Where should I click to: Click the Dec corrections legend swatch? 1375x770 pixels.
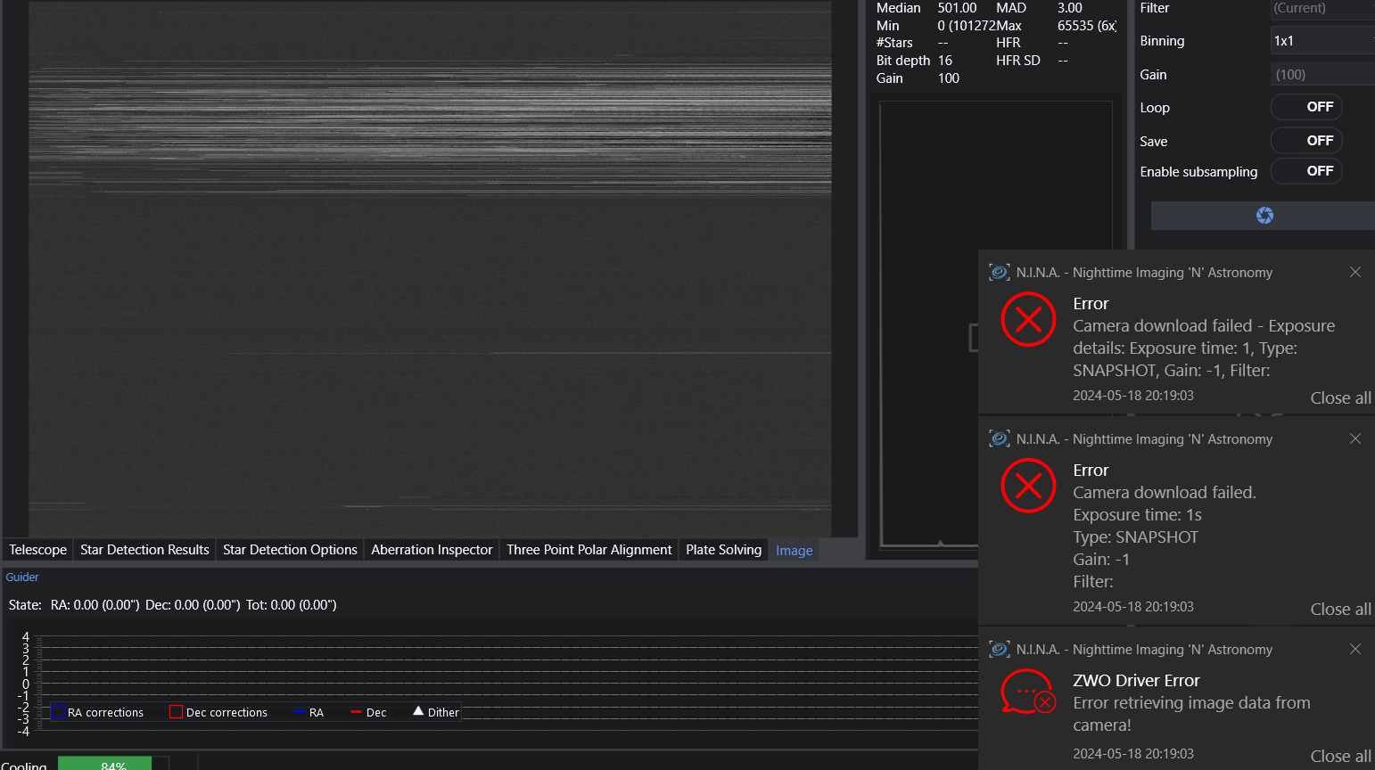coord(176,712)
